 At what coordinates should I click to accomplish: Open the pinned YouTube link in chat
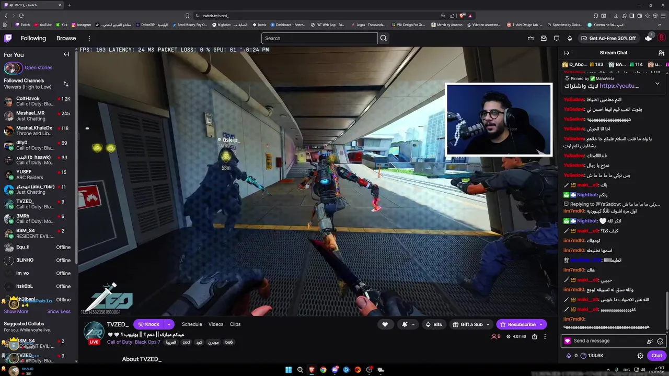coord(619,86)
